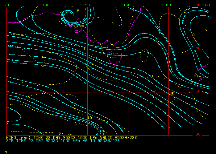This screenshot has width=216, height=154.
Task: Click the 5 label inside closed contour east of Tasmania
Action: click(x=148, y=57)
